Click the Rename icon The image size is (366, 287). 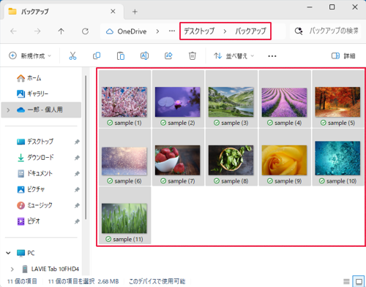coord(144,56)
